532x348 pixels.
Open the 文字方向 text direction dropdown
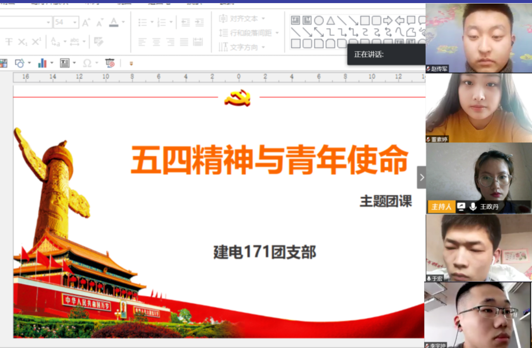click(263, 47)
